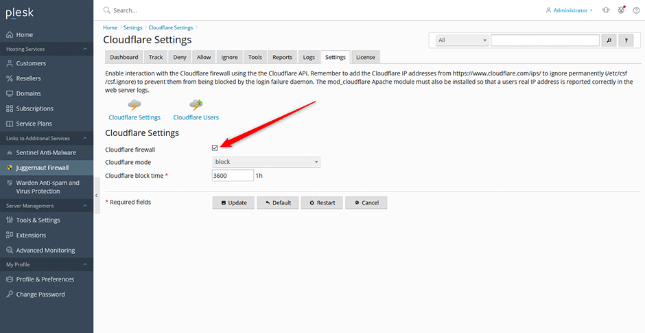Viewport: 645px width, 333px height.
Task: Open notifications bell icon in header
Action: click(606, 10)
